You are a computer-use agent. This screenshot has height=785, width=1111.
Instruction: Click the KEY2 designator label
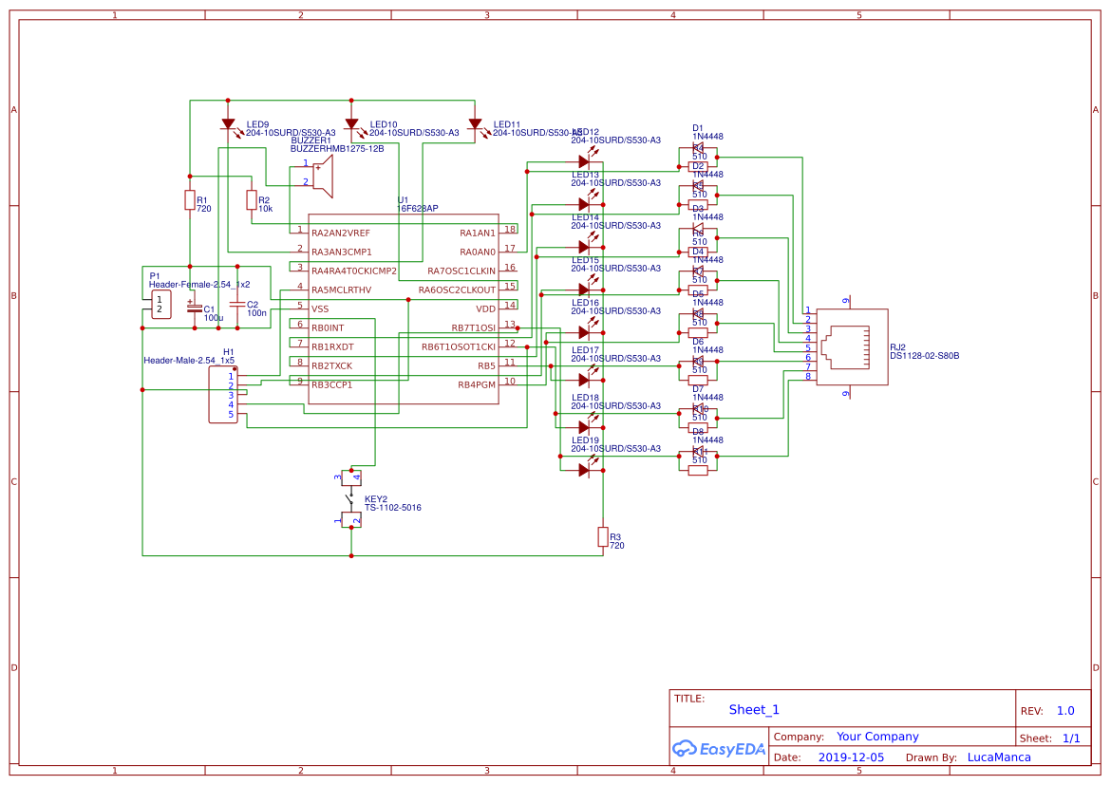point(375,499)
